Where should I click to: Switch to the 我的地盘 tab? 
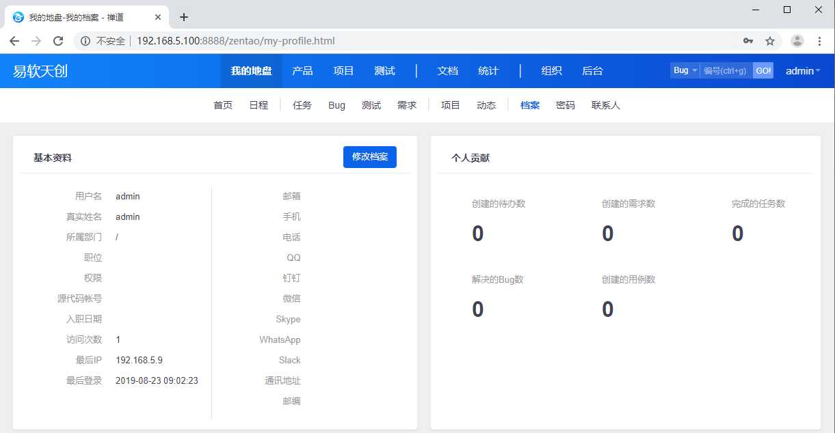(x=253, y=70)
